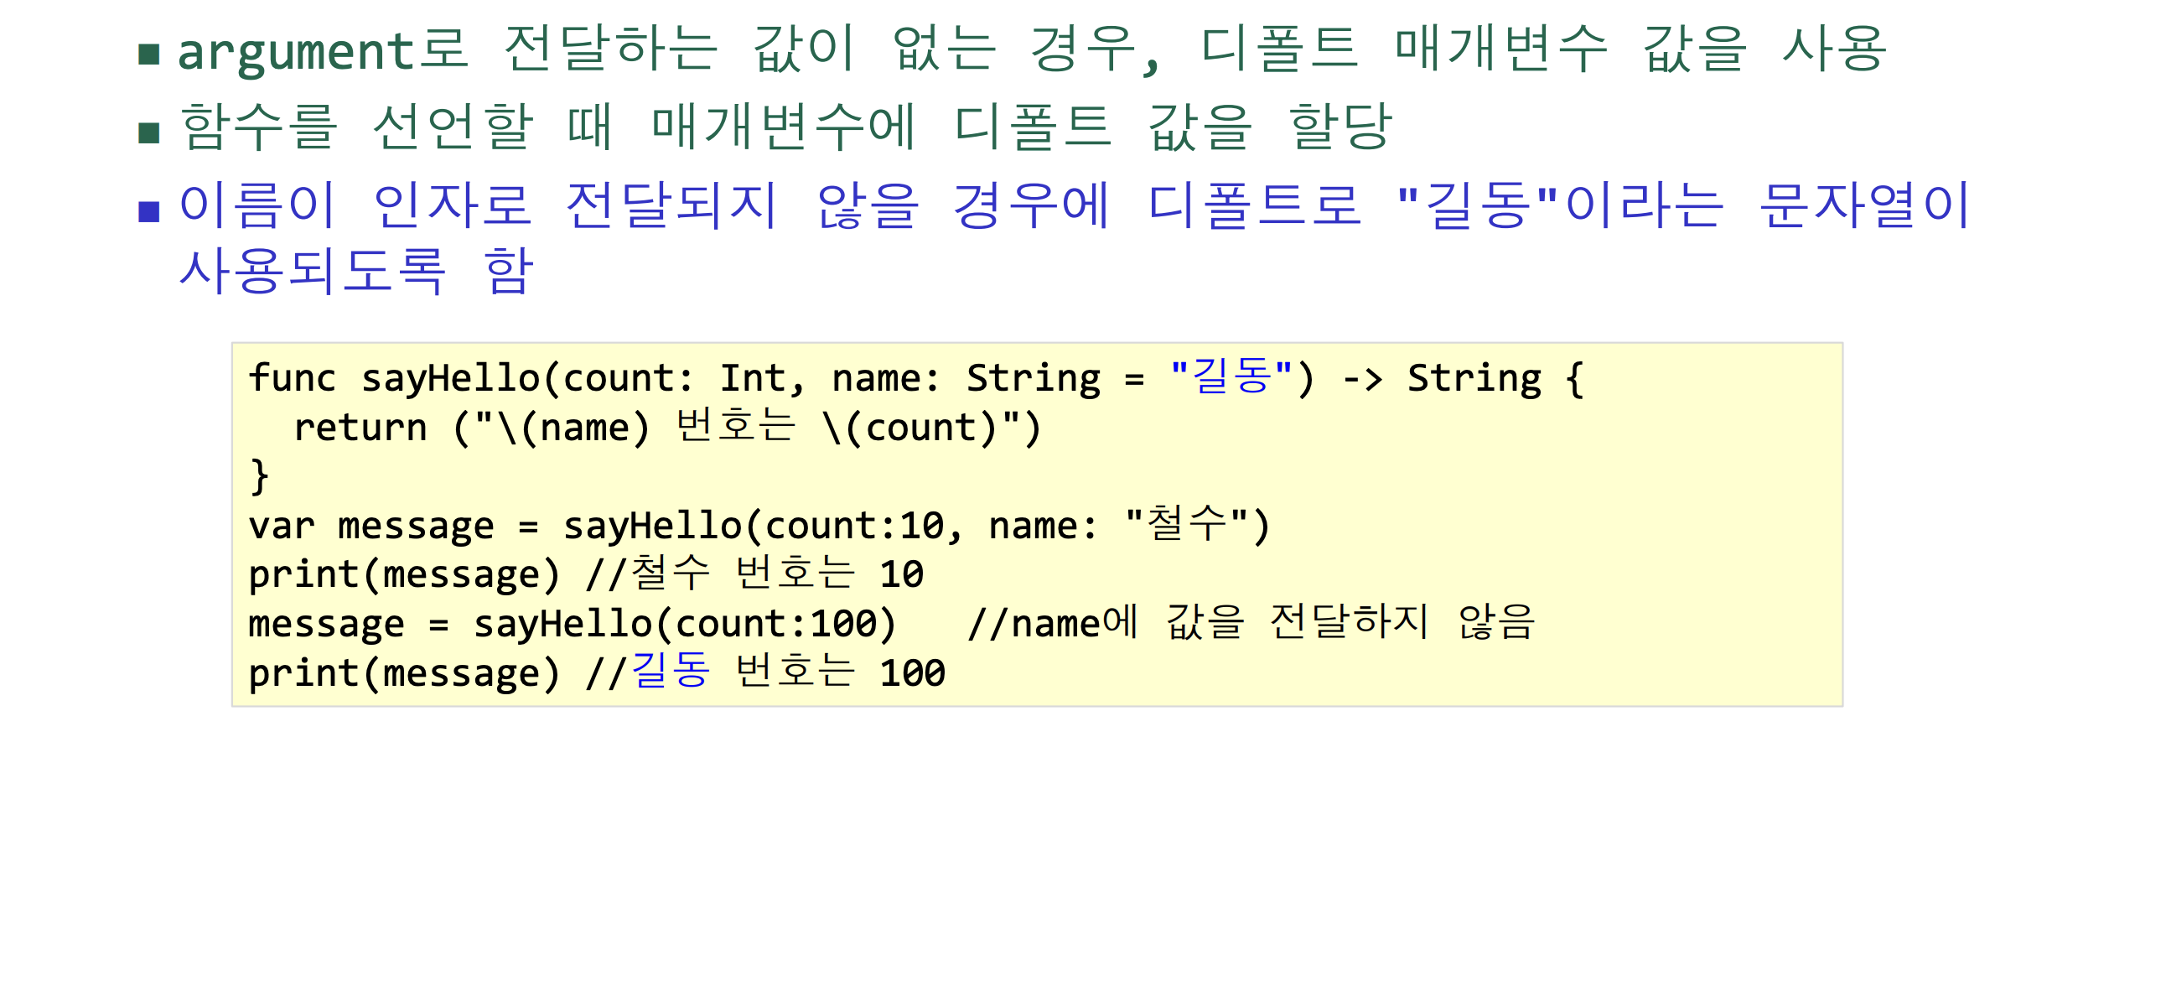
Task: Click the blue "길동" default value in the code
Action: click(1231, 377)
